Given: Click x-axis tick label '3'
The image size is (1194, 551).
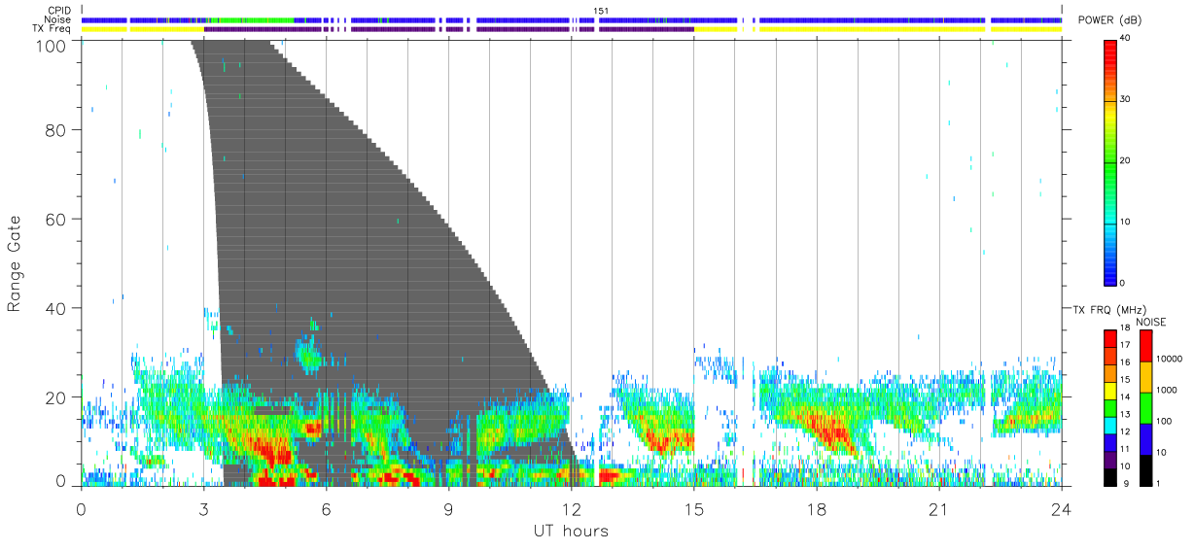Looking at the screenshot, I should click(203, 508).
